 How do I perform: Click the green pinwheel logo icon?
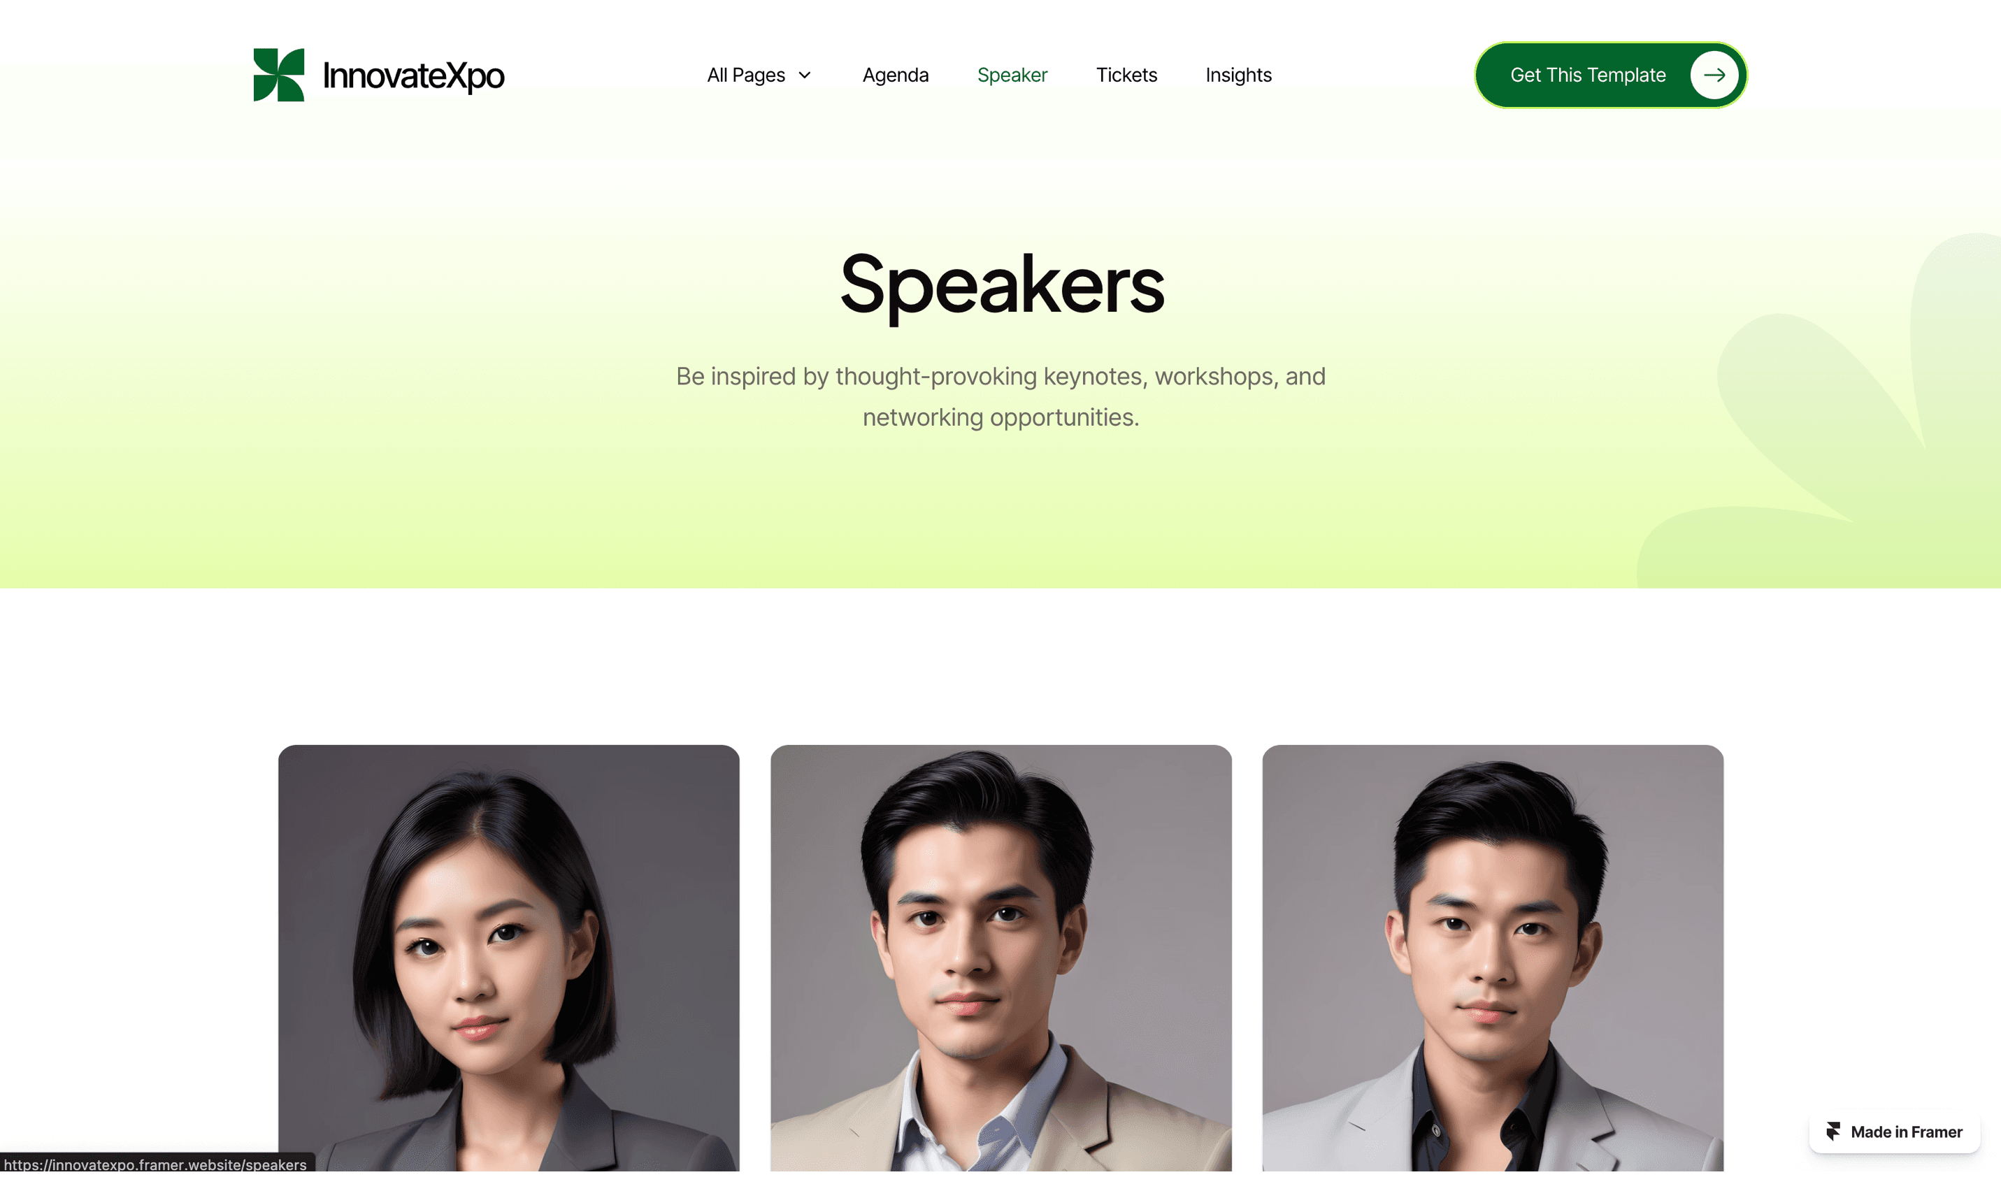pos(278,75)
